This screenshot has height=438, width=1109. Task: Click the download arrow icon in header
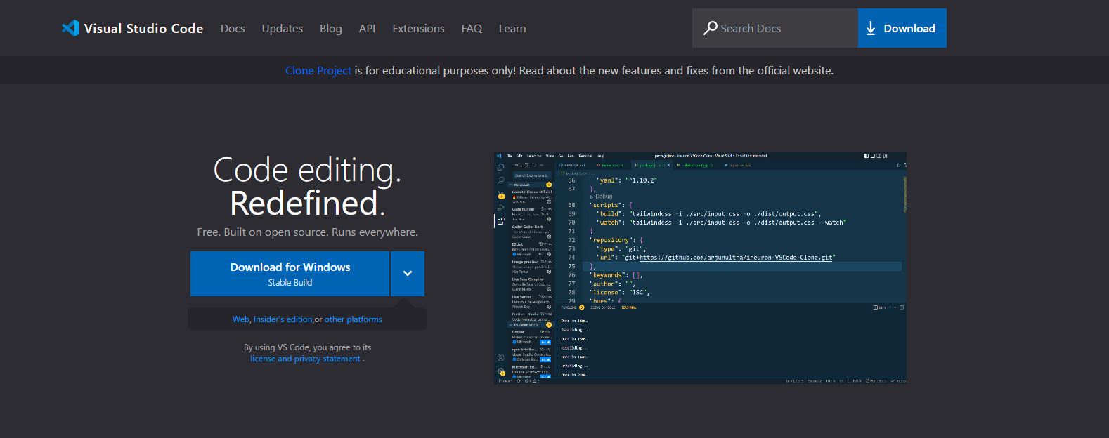871,28
